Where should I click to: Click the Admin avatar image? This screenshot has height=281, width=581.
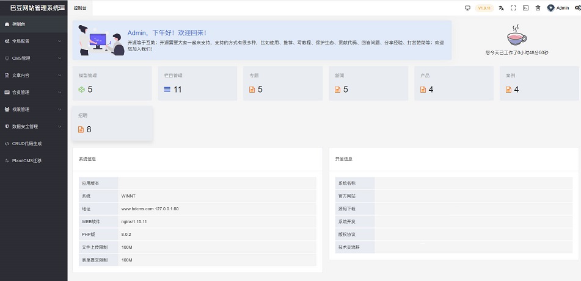tap(550, 8)
